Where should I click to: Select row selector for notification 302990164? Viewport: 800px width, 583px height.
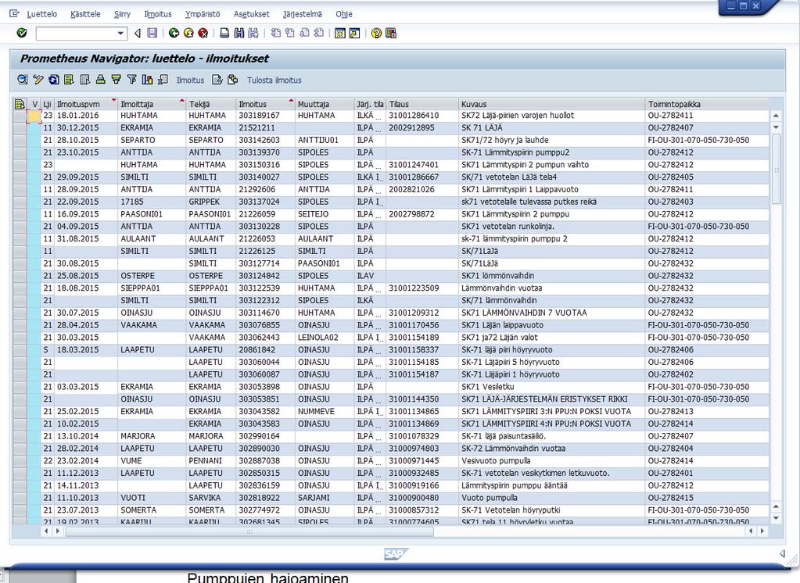click(x=20, y=436)
